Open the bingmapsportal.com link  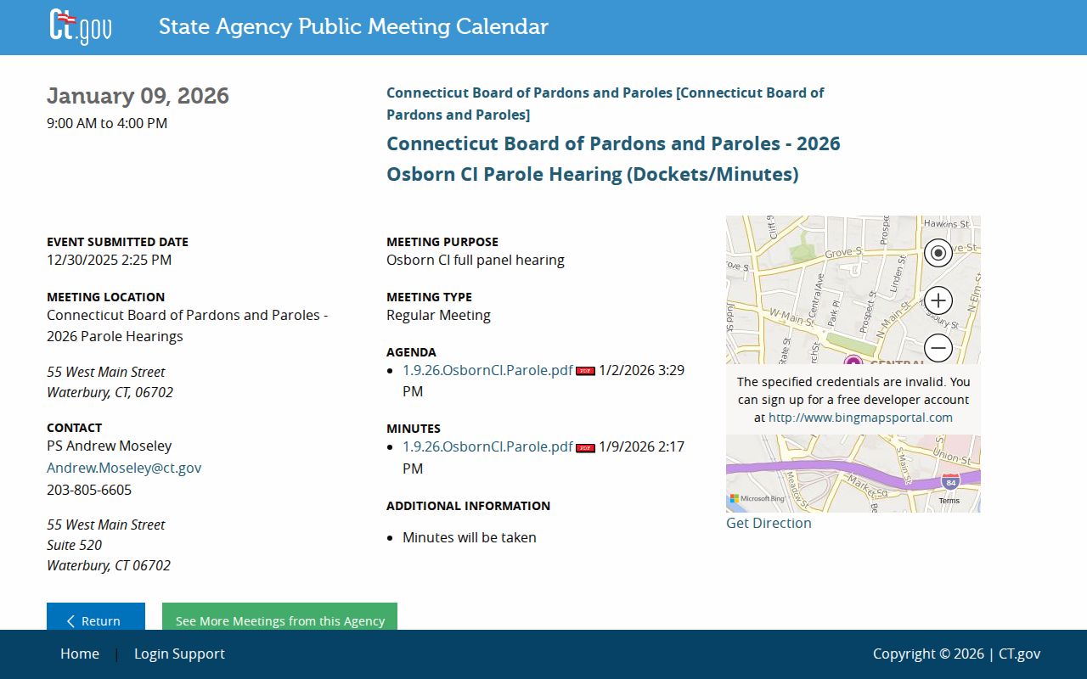[860, 418]
